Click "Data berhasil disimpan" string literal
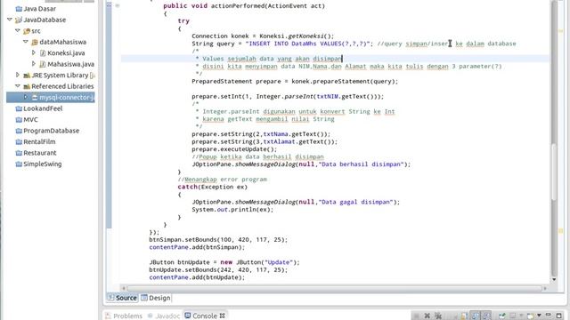The width and height of the screenshot is (570, 320). coord(362,164)
